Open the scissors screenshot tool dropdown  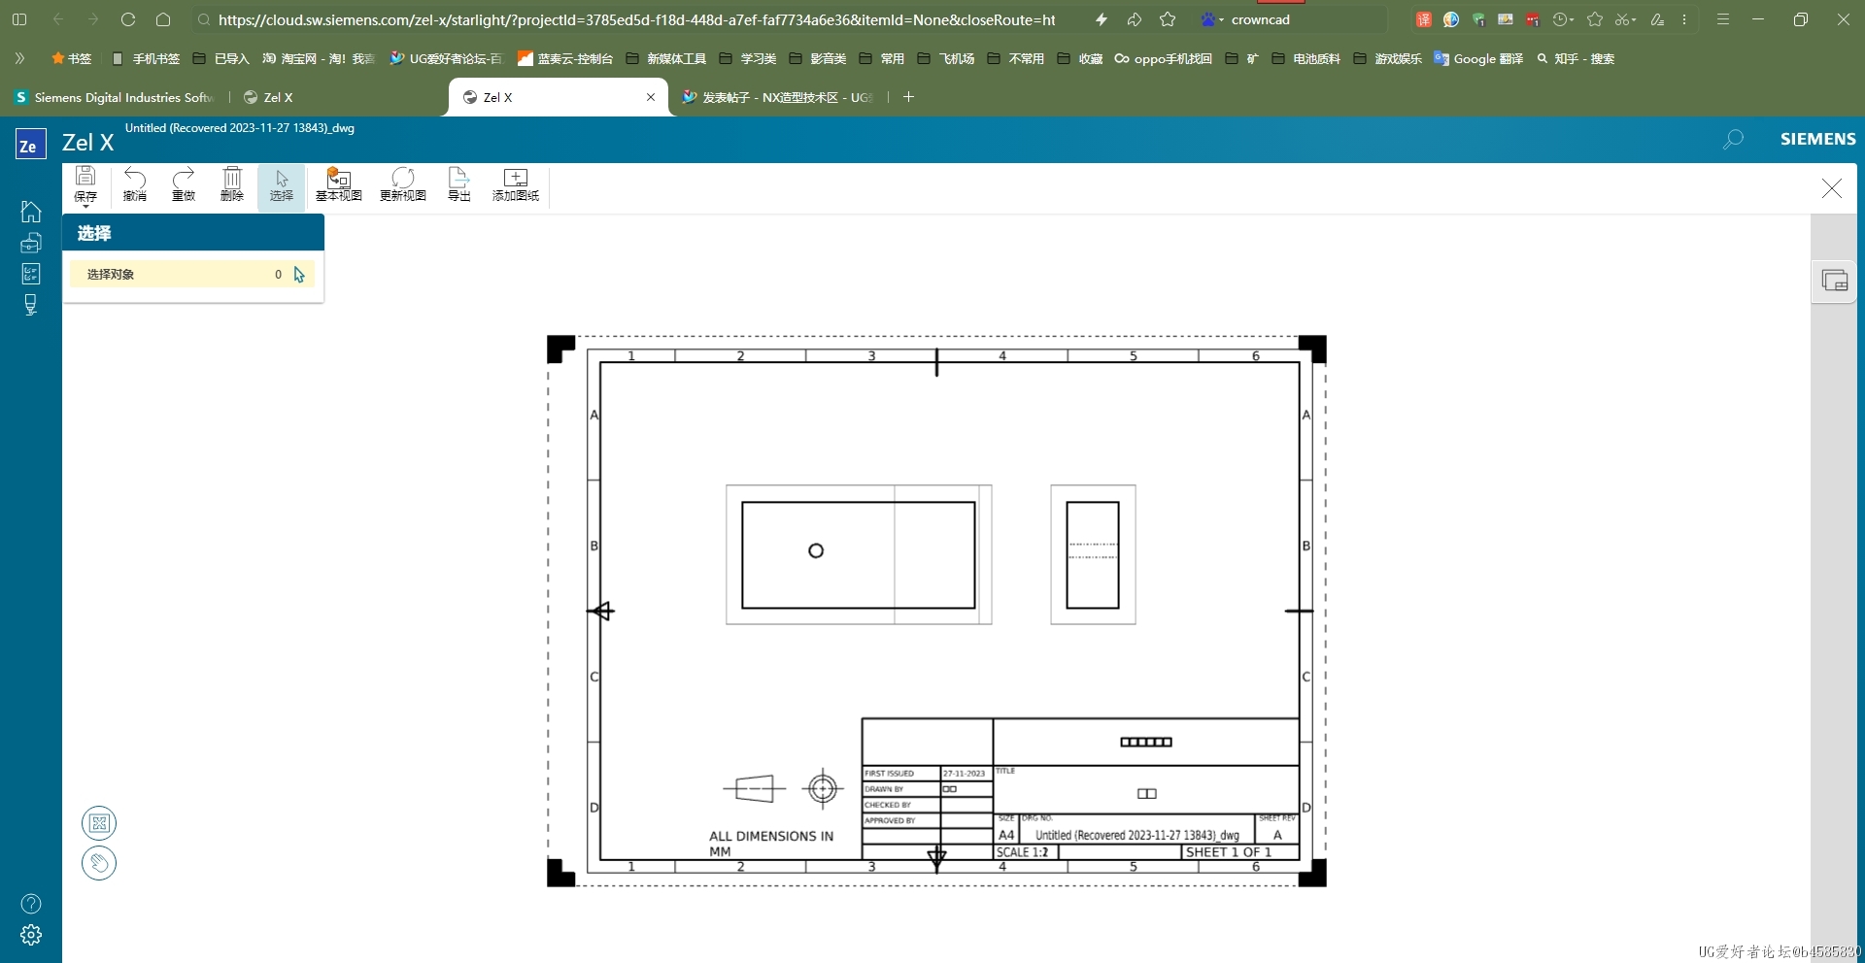1625,19
